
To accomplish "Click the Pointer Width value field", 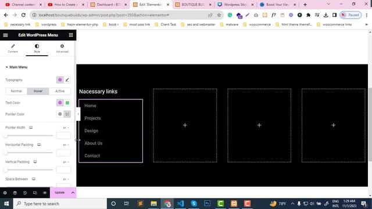I will pos(63,135).
